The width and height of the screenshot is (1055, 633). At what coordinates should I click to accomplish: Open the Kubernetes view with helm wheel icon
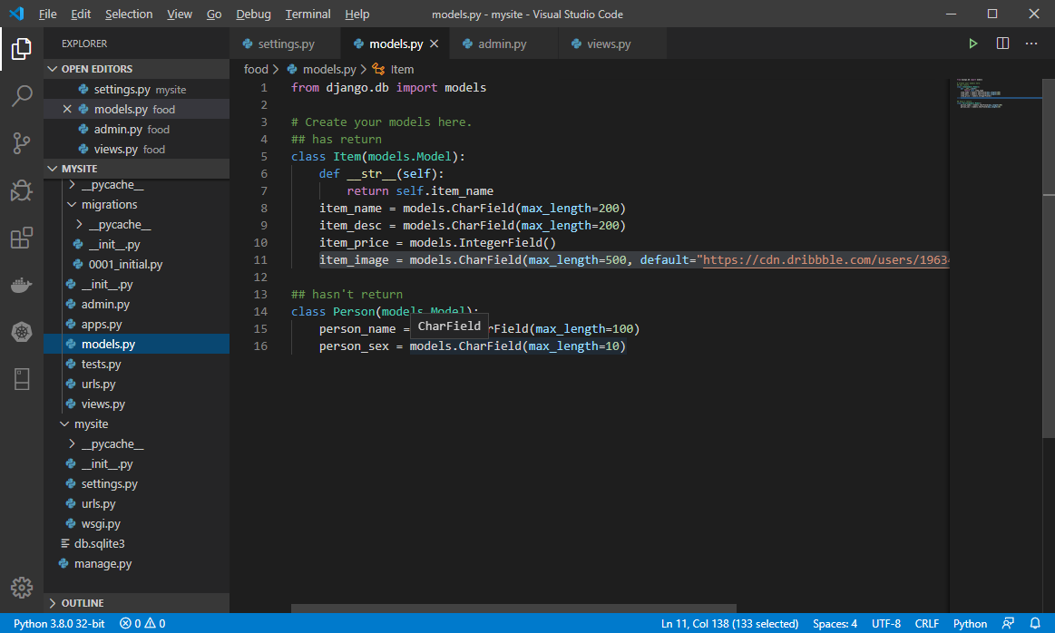point(22,332)
